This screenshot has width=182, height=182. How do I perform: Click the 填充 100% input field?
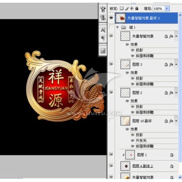(159, 9)
